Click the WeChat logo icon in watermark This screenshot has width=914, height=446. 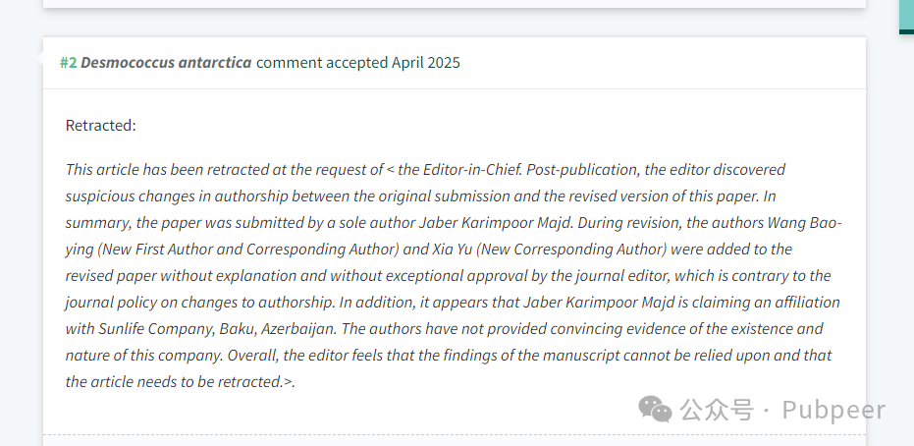[x=655, y=409]
